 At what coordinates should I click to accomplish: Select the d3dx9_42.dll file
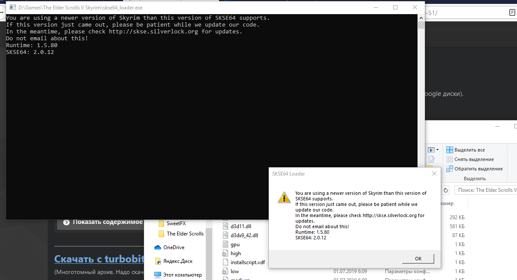tap(244, 235)
